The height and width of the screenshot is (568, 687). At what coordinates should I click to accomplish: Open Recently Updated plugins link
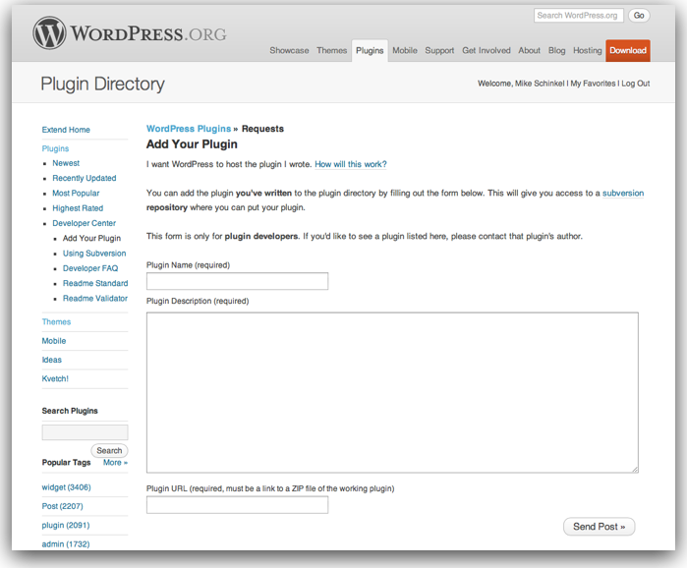coord(85,178)
